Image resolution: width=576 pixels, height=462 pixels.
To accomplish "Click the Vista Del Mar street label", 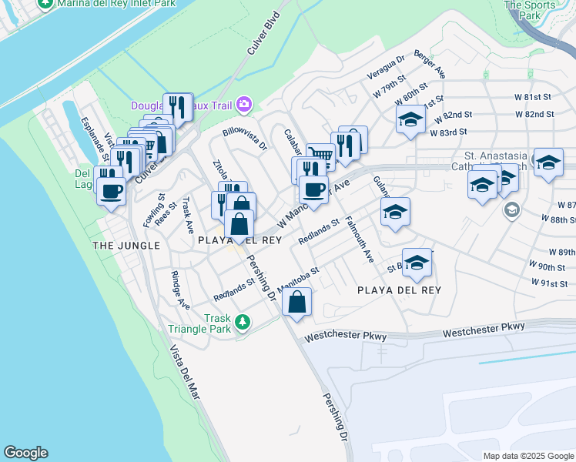I will click(185, 373).
